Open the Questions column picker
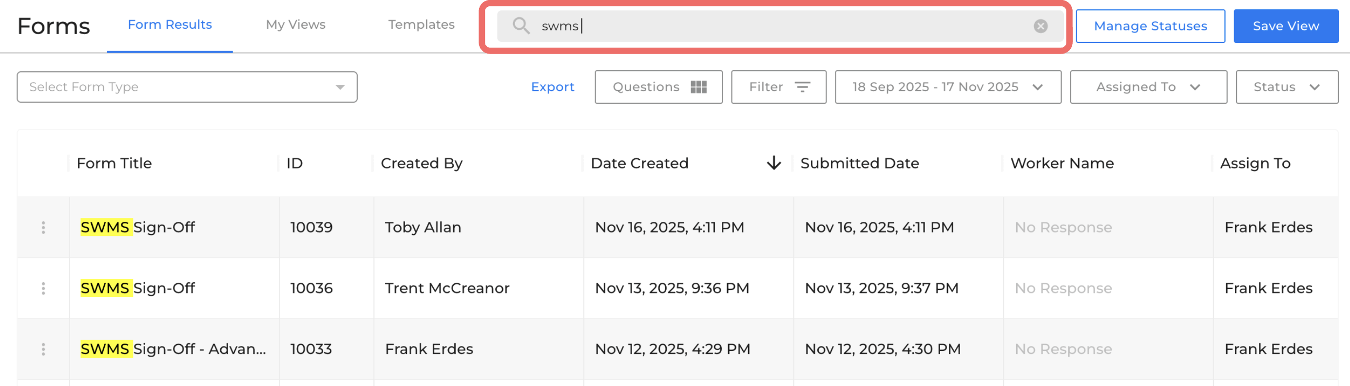The height and width of the screenshot is (386, 1350). coord(658,87)
